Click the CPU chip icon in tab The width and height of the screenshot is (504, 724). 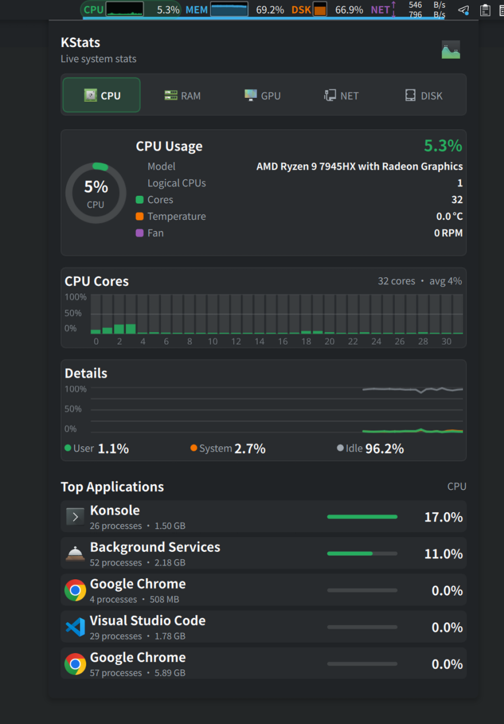pos(90,96)
